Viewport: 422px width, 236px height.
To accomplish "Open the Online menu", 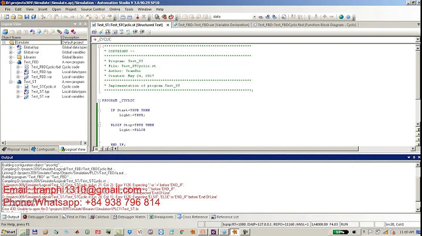I will coord(115,9).
